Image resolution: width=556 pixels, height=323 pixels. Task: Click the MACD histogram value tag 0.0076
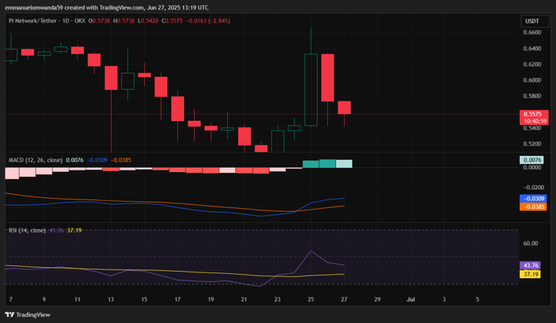[532, 160]
